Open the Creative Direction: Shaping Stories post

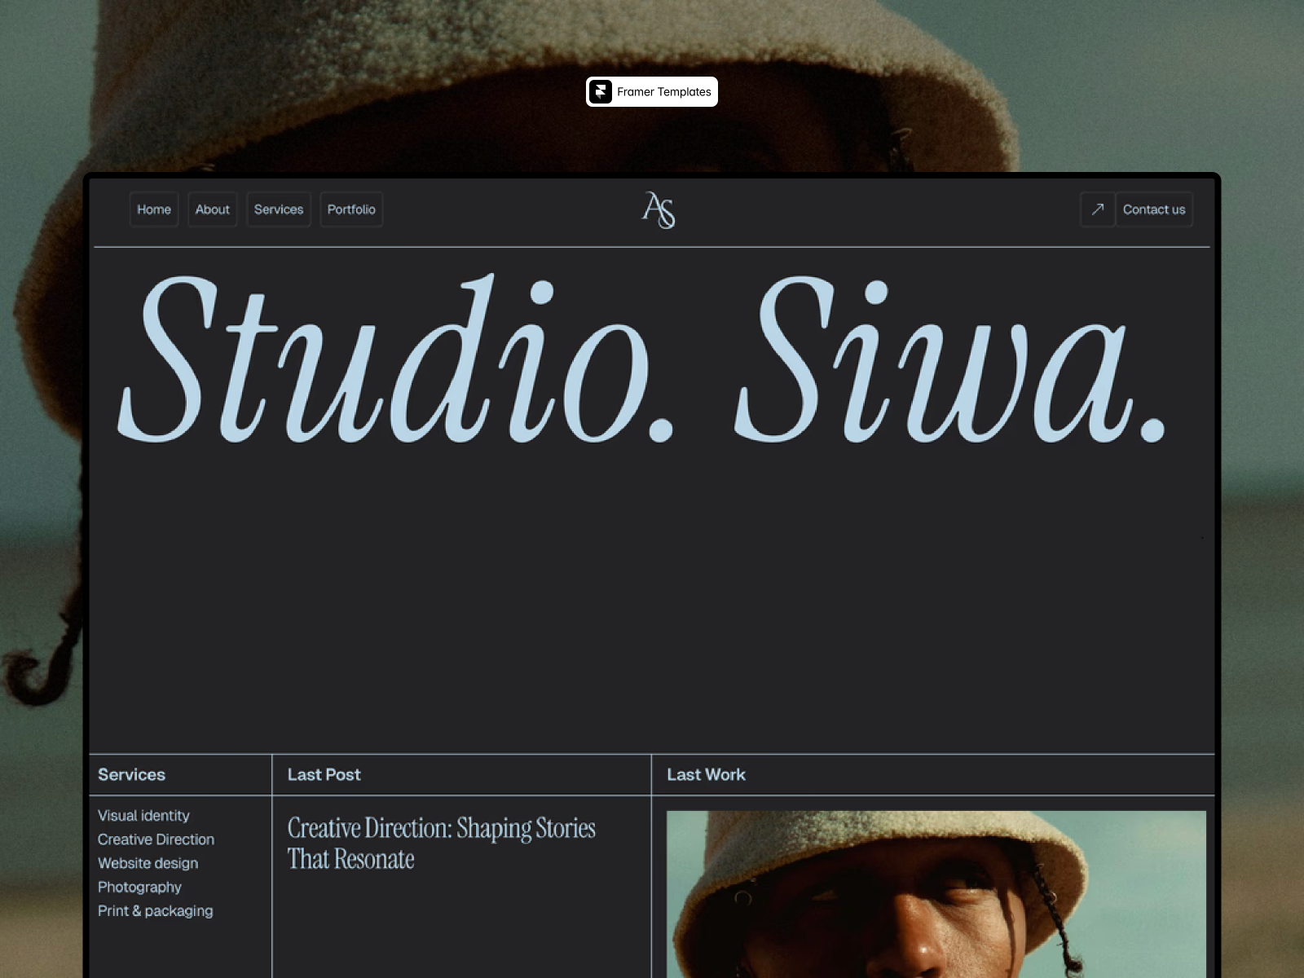pos(441,844)
